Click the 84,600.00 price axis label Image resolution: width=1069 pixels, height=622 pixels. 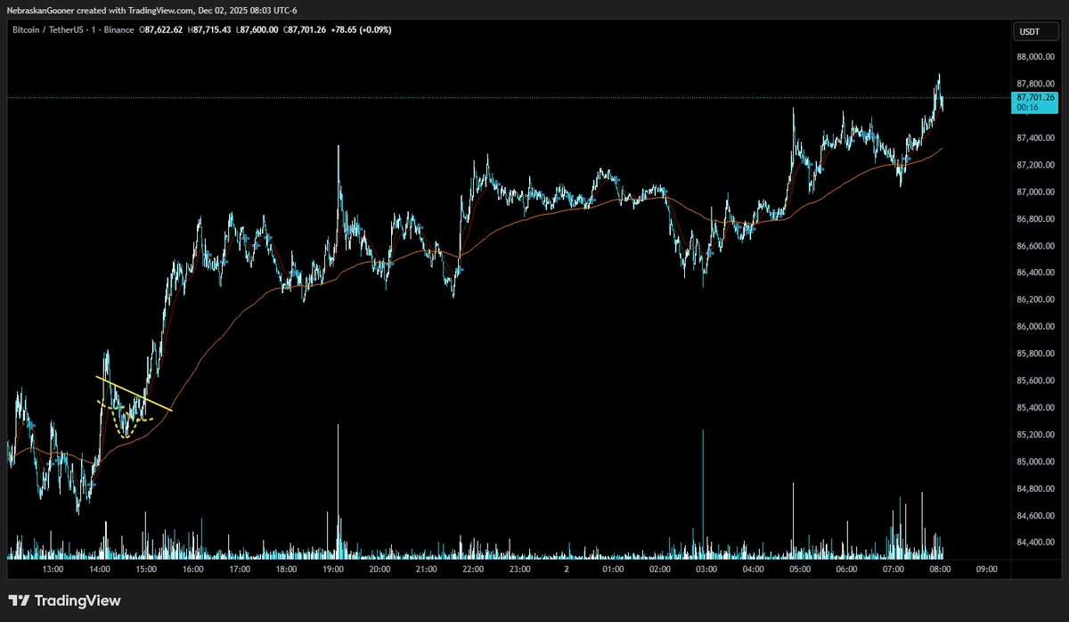(1034, 516)
